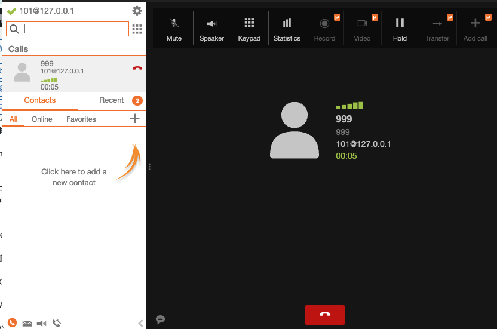The height and width of the screenshot is (329, 497).
Task: Open the Keypad in call toolbar
Action: pyautogui.click(x=249, y=29)
